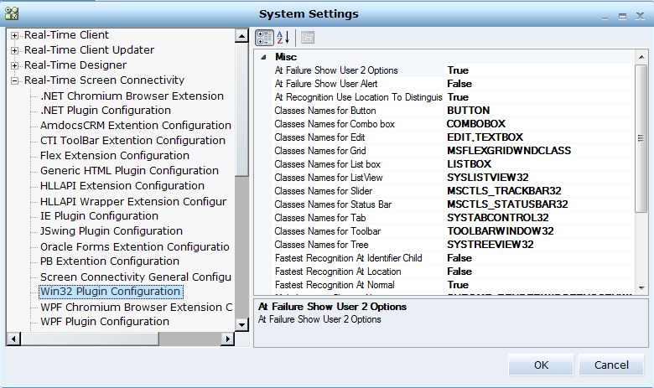Select IE Plugin Configuration tree item
This screenshot has height=388, width=654.
(x=99, y=216)
